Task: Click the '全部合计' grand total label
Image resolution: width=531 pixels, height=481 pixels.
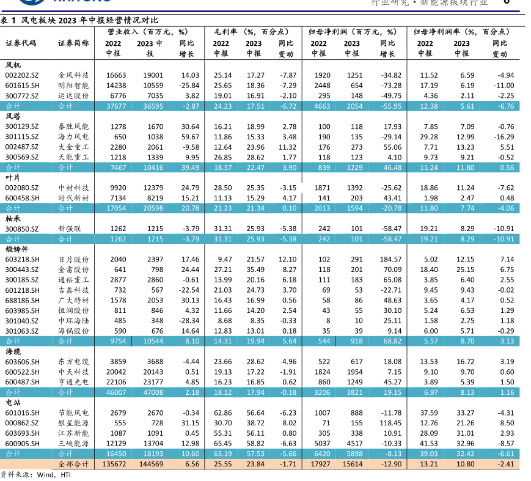Action: coord(73,464)
